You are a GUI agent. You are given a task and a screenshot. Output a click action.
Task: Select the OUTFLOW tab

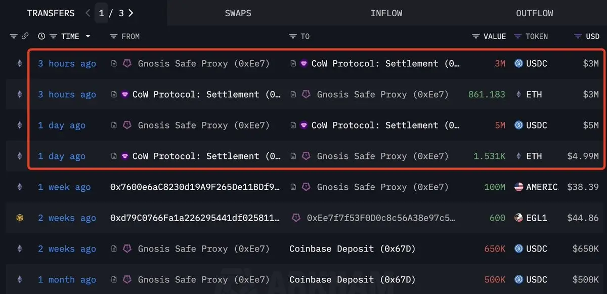[535, 13]
